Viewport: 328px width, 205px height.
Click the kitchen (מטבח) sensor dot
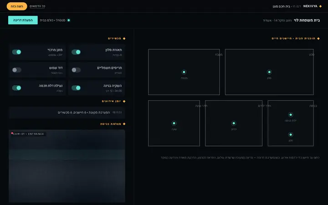point(184,72)
